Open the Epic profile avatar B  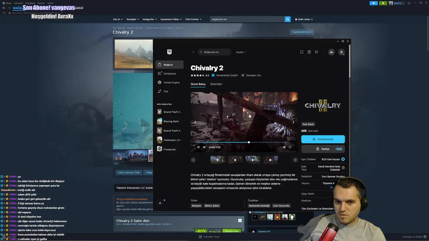click(342, 52)
